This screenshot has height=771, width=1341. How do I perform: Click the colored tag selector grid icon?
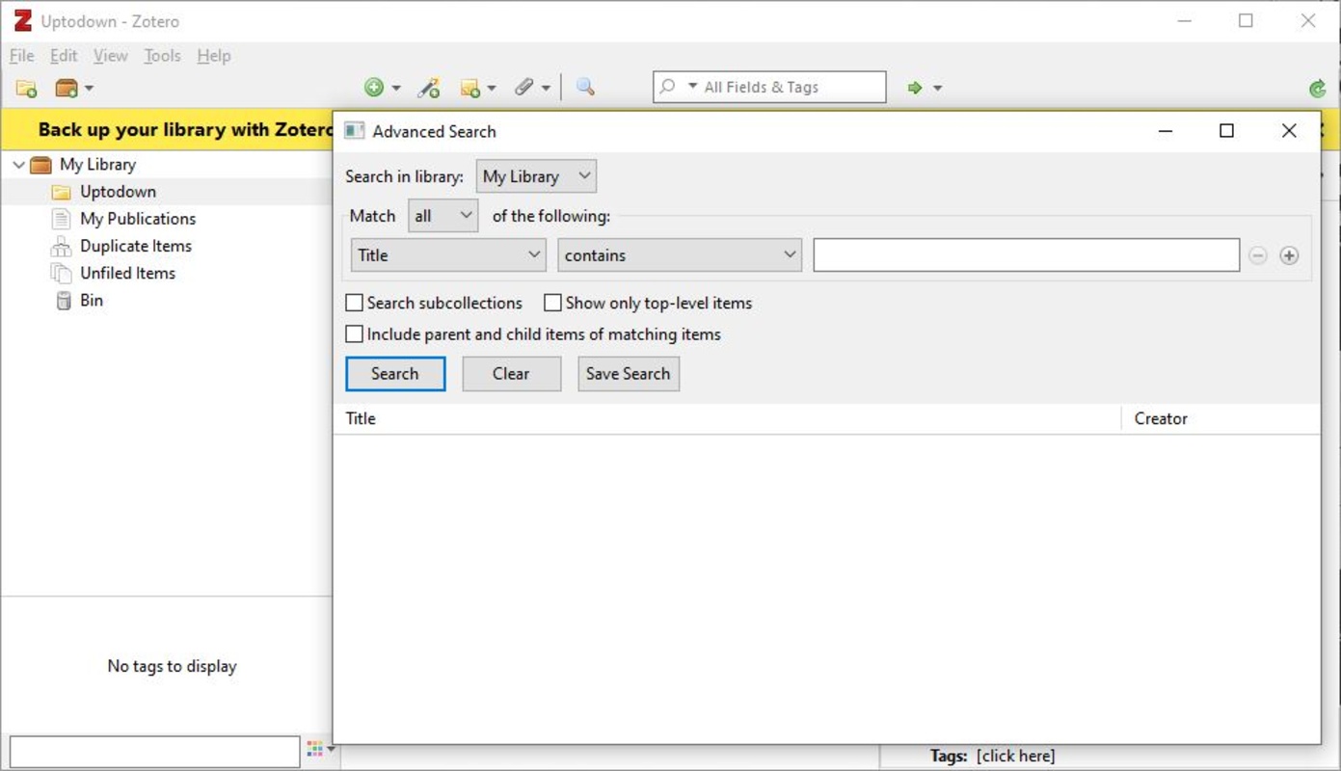(314, 748)
